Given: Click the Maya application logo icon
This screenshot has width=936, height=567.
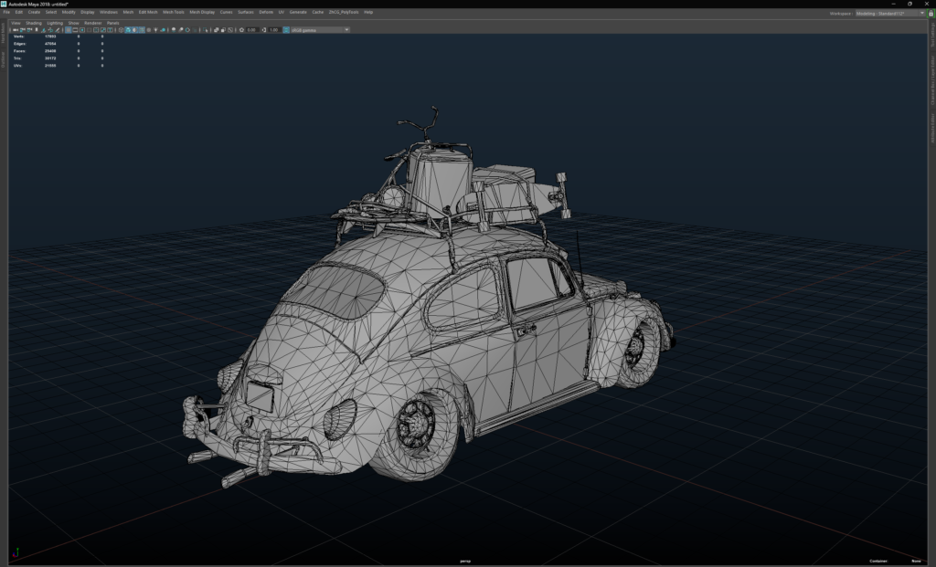Looking at the screenshot, I should [x=4, y=4].
